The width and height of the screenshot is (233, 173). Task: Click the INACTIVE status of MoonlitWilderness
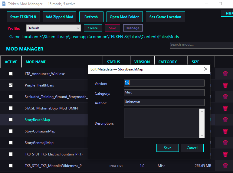tap(116, 166)
